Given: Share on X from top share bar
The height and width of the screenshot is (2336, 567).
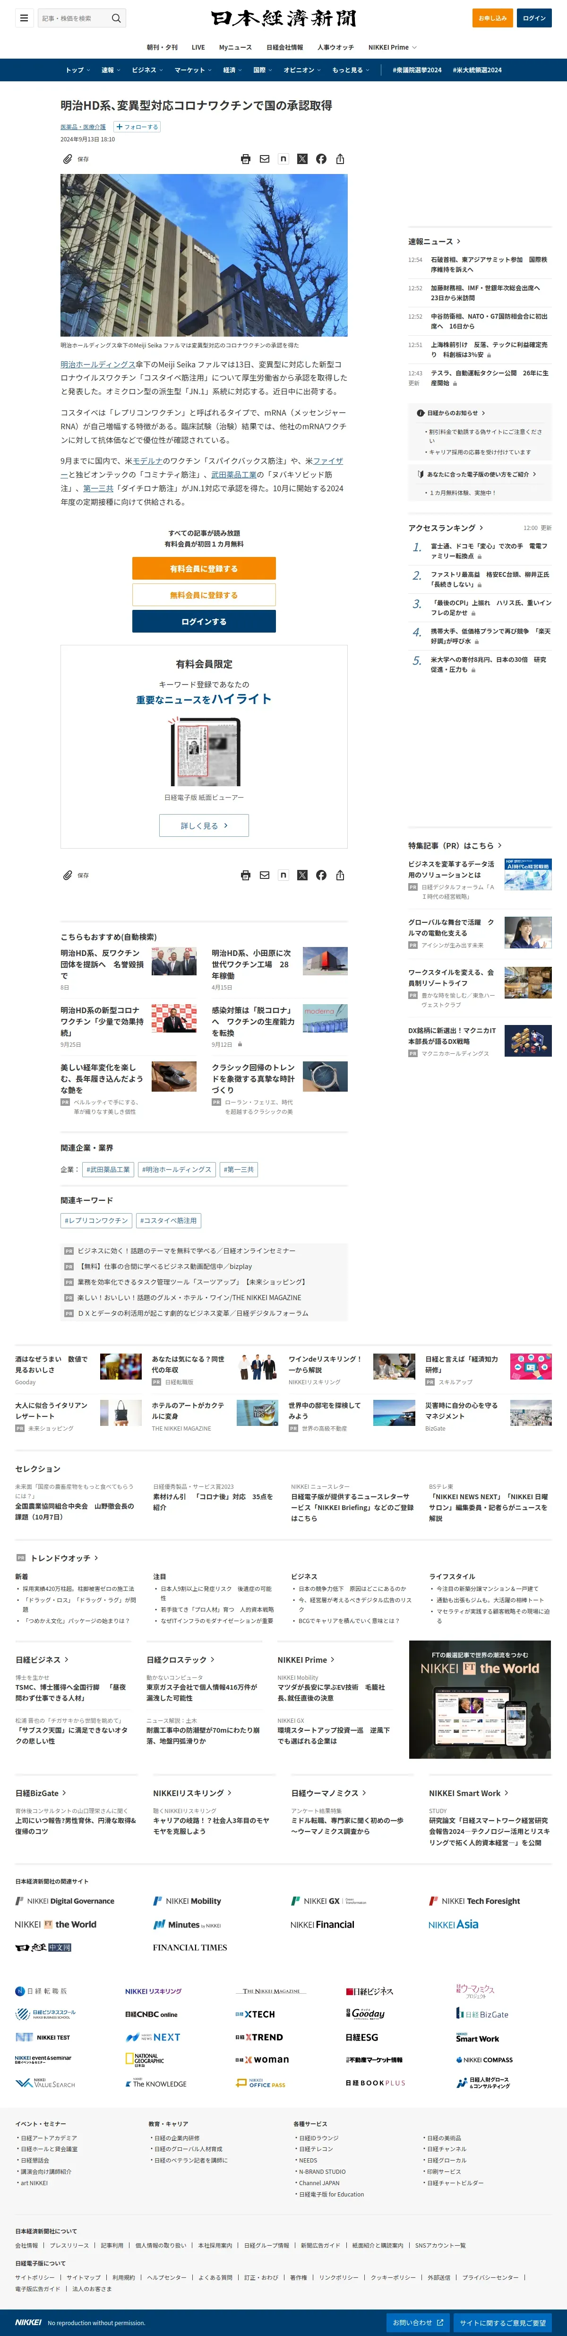Looking at the screenshot, I should pyautogui.click(x=302, y=159).
